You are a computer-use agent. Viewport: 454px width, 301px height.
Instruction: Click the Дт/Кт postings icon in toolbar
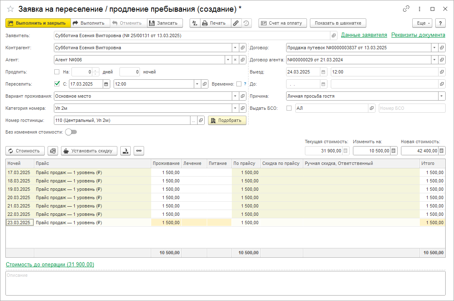pos(195,23)
